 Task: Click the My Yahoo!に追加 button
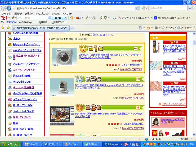164,18
